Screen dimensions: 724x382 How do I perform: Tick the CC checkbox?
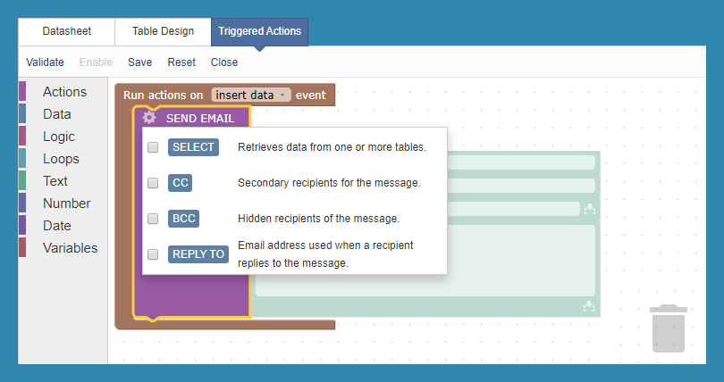pyautogui.click(x=153, y=183)
